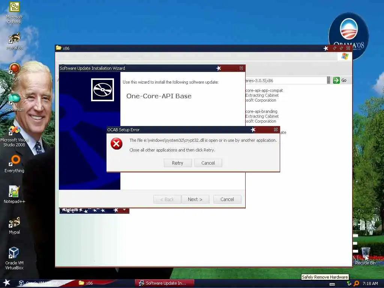
Task: Open Microsoft Visual Studio 2008 shortcut
Action: [14, 136]
